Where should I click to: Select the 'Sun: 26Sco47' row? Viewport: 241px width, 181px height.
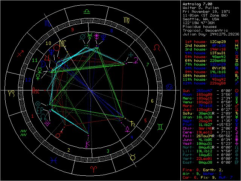click(210, 91)
